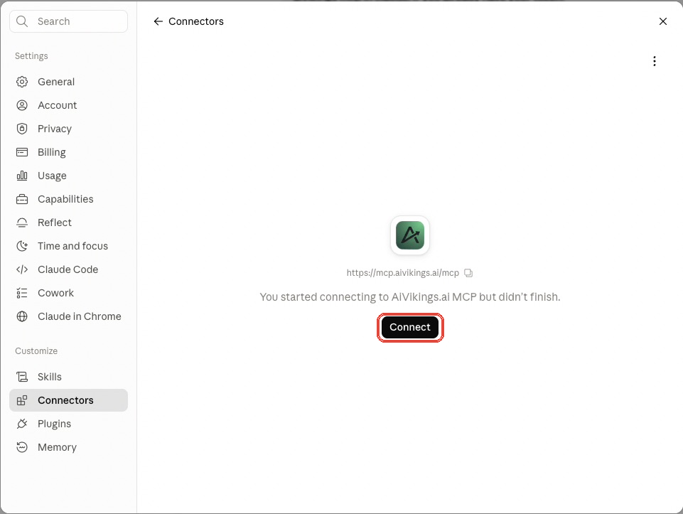Viewport: 683px width, 514px height.
Task: Open Claude in Chrome settings
Action: (68, 316)
